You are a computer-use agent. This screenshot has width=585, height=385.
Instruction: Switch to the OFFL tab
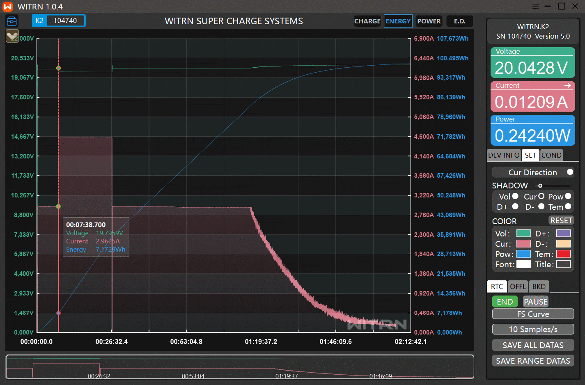click(x=518, y=286)
